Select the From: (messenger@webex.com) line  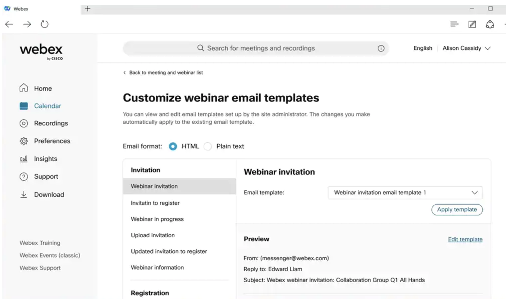[x=286, y=258]
